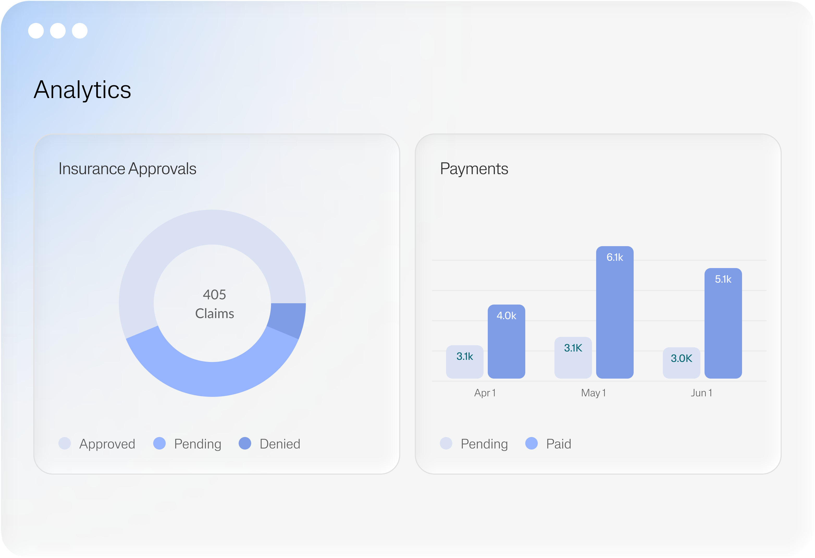The height and width of the screenshot is (558, 815).
Task: Select the Pending segment of donut chart
Action: (x=213, y=379)
